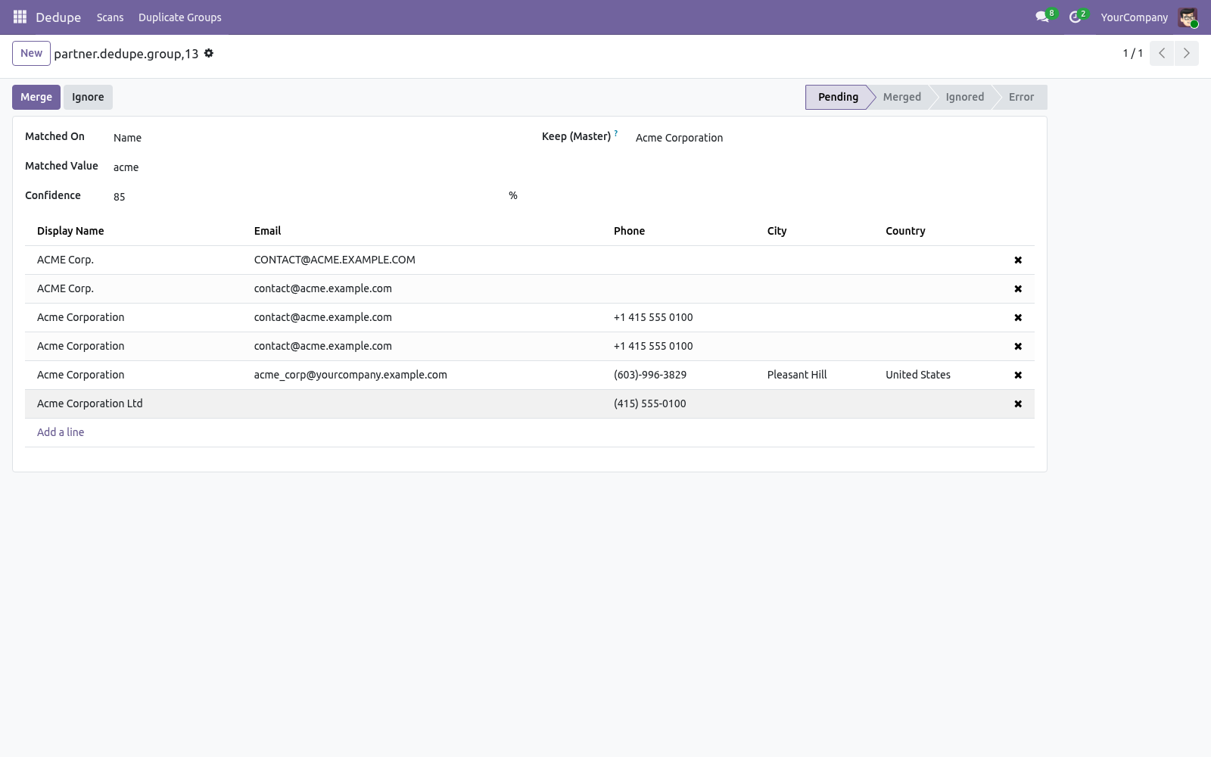Click the pager counter 1 / 1

(x=1132, y=53)
